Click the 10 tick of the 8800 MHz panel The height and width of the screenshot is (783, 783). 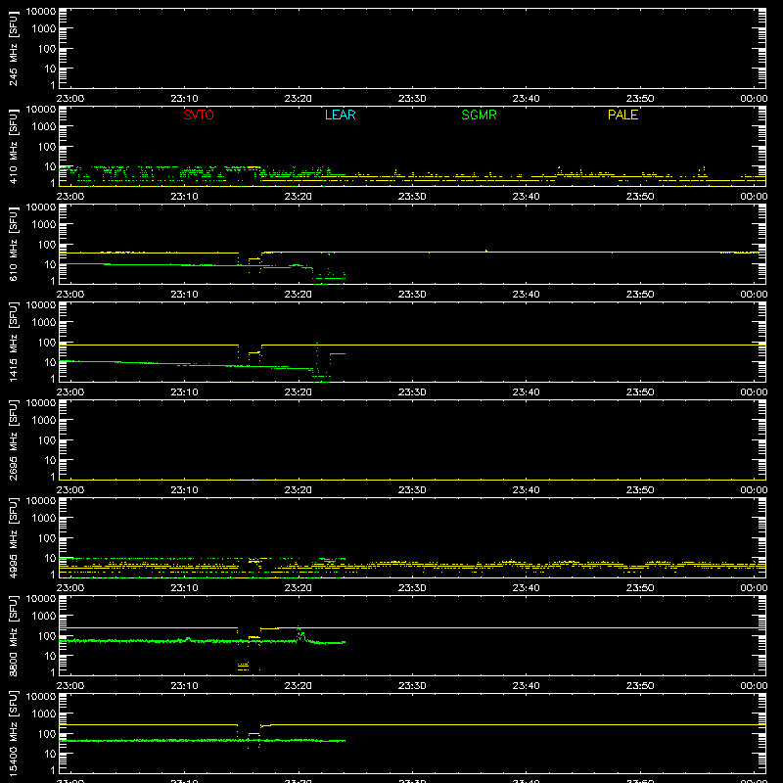pyautogui.click(x=50, y=656)
